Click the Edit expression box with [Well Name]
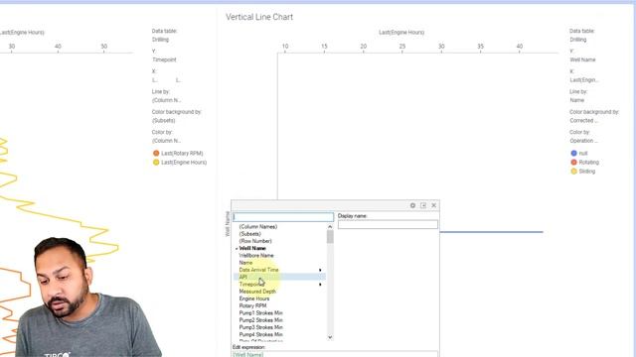This screenshot has width=636, height=357. pos(335,354)
